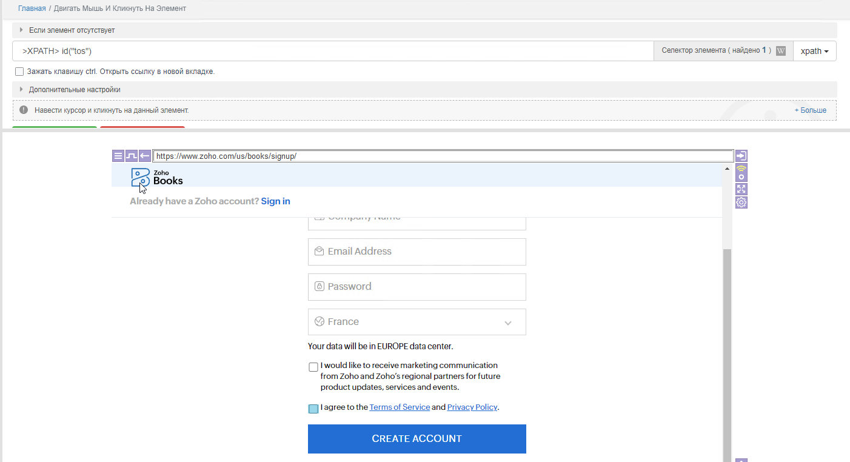
Task: Click the yellow signal recording icon
Action: tap(741, 172)
